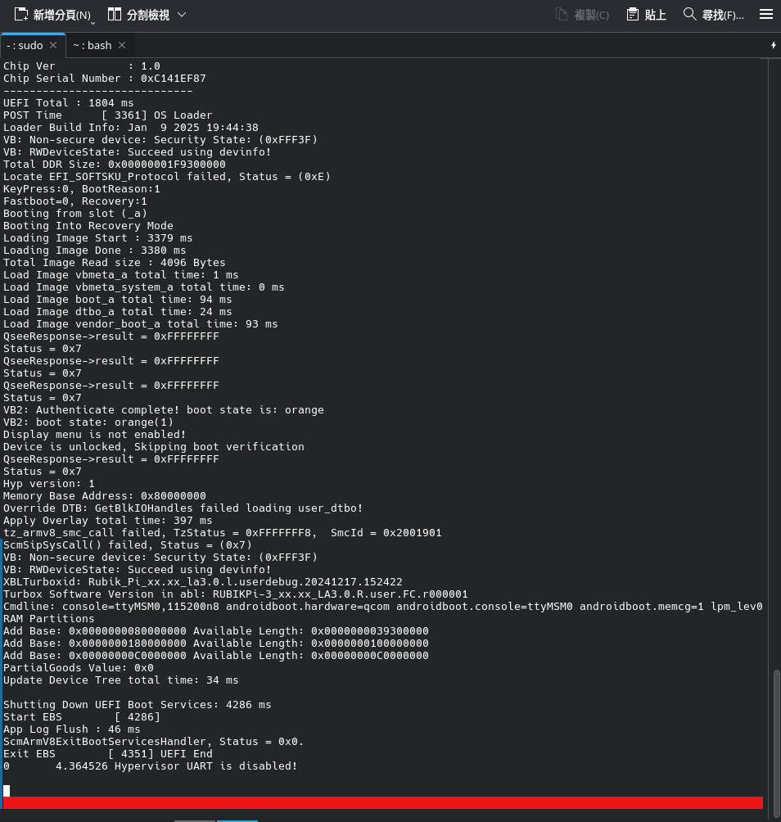Switch to the "~ : bash" tab
This screenshot has width=781, height=822.
92,45
